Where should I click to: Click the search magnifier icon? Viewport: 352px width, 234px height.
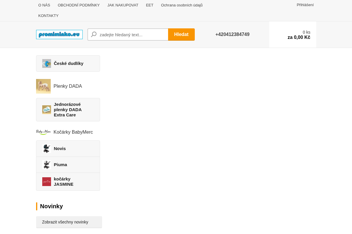(x=94, y=35)
